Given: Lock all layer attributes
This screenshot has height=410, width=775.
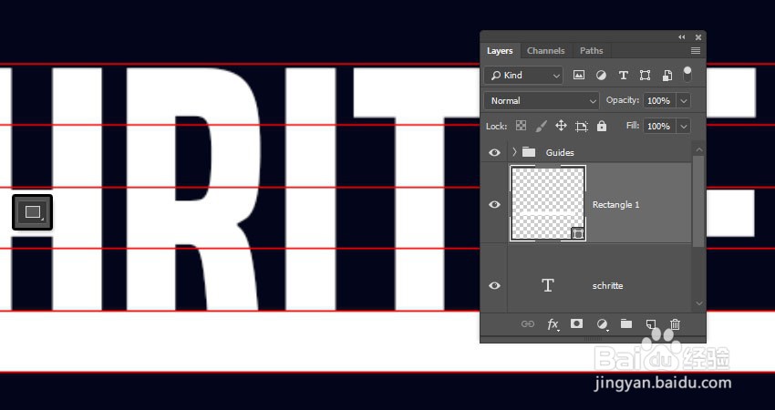Looking at the screenshot, I should click(602, 126).
